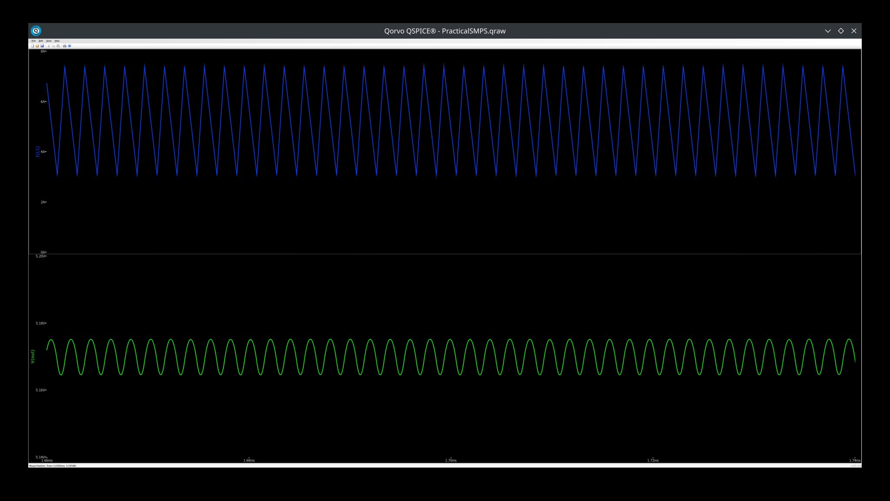Image resolution: width=890 pixels, height=501 pixels.
Task: Click the 1.74ms time axis label
Action: pyautogui.click(x=855, y=461)
